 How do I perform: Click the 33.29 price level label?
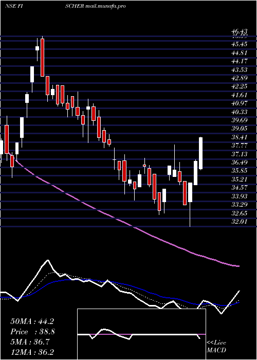coord(239,205)
